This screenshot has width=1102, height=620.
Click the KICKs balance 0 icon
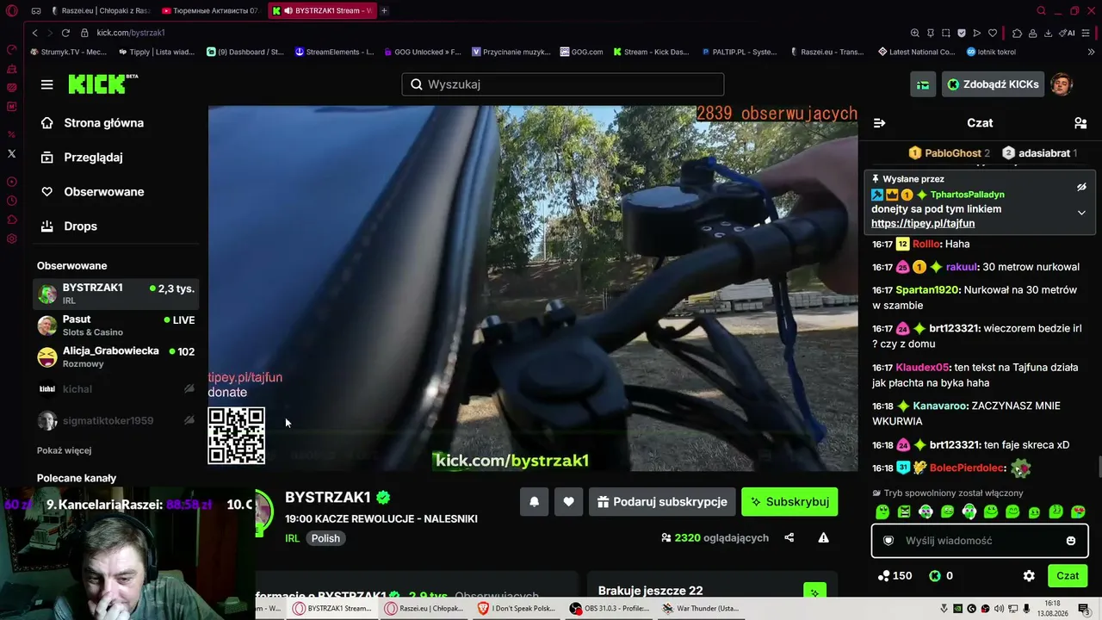[935, 576]
